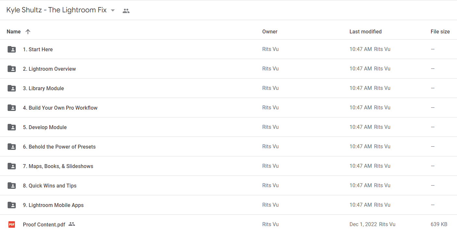This screenshot has height=230, width=457.
Task: Click the shared folder icon for 3. Library Module
Action: point(12,88)
